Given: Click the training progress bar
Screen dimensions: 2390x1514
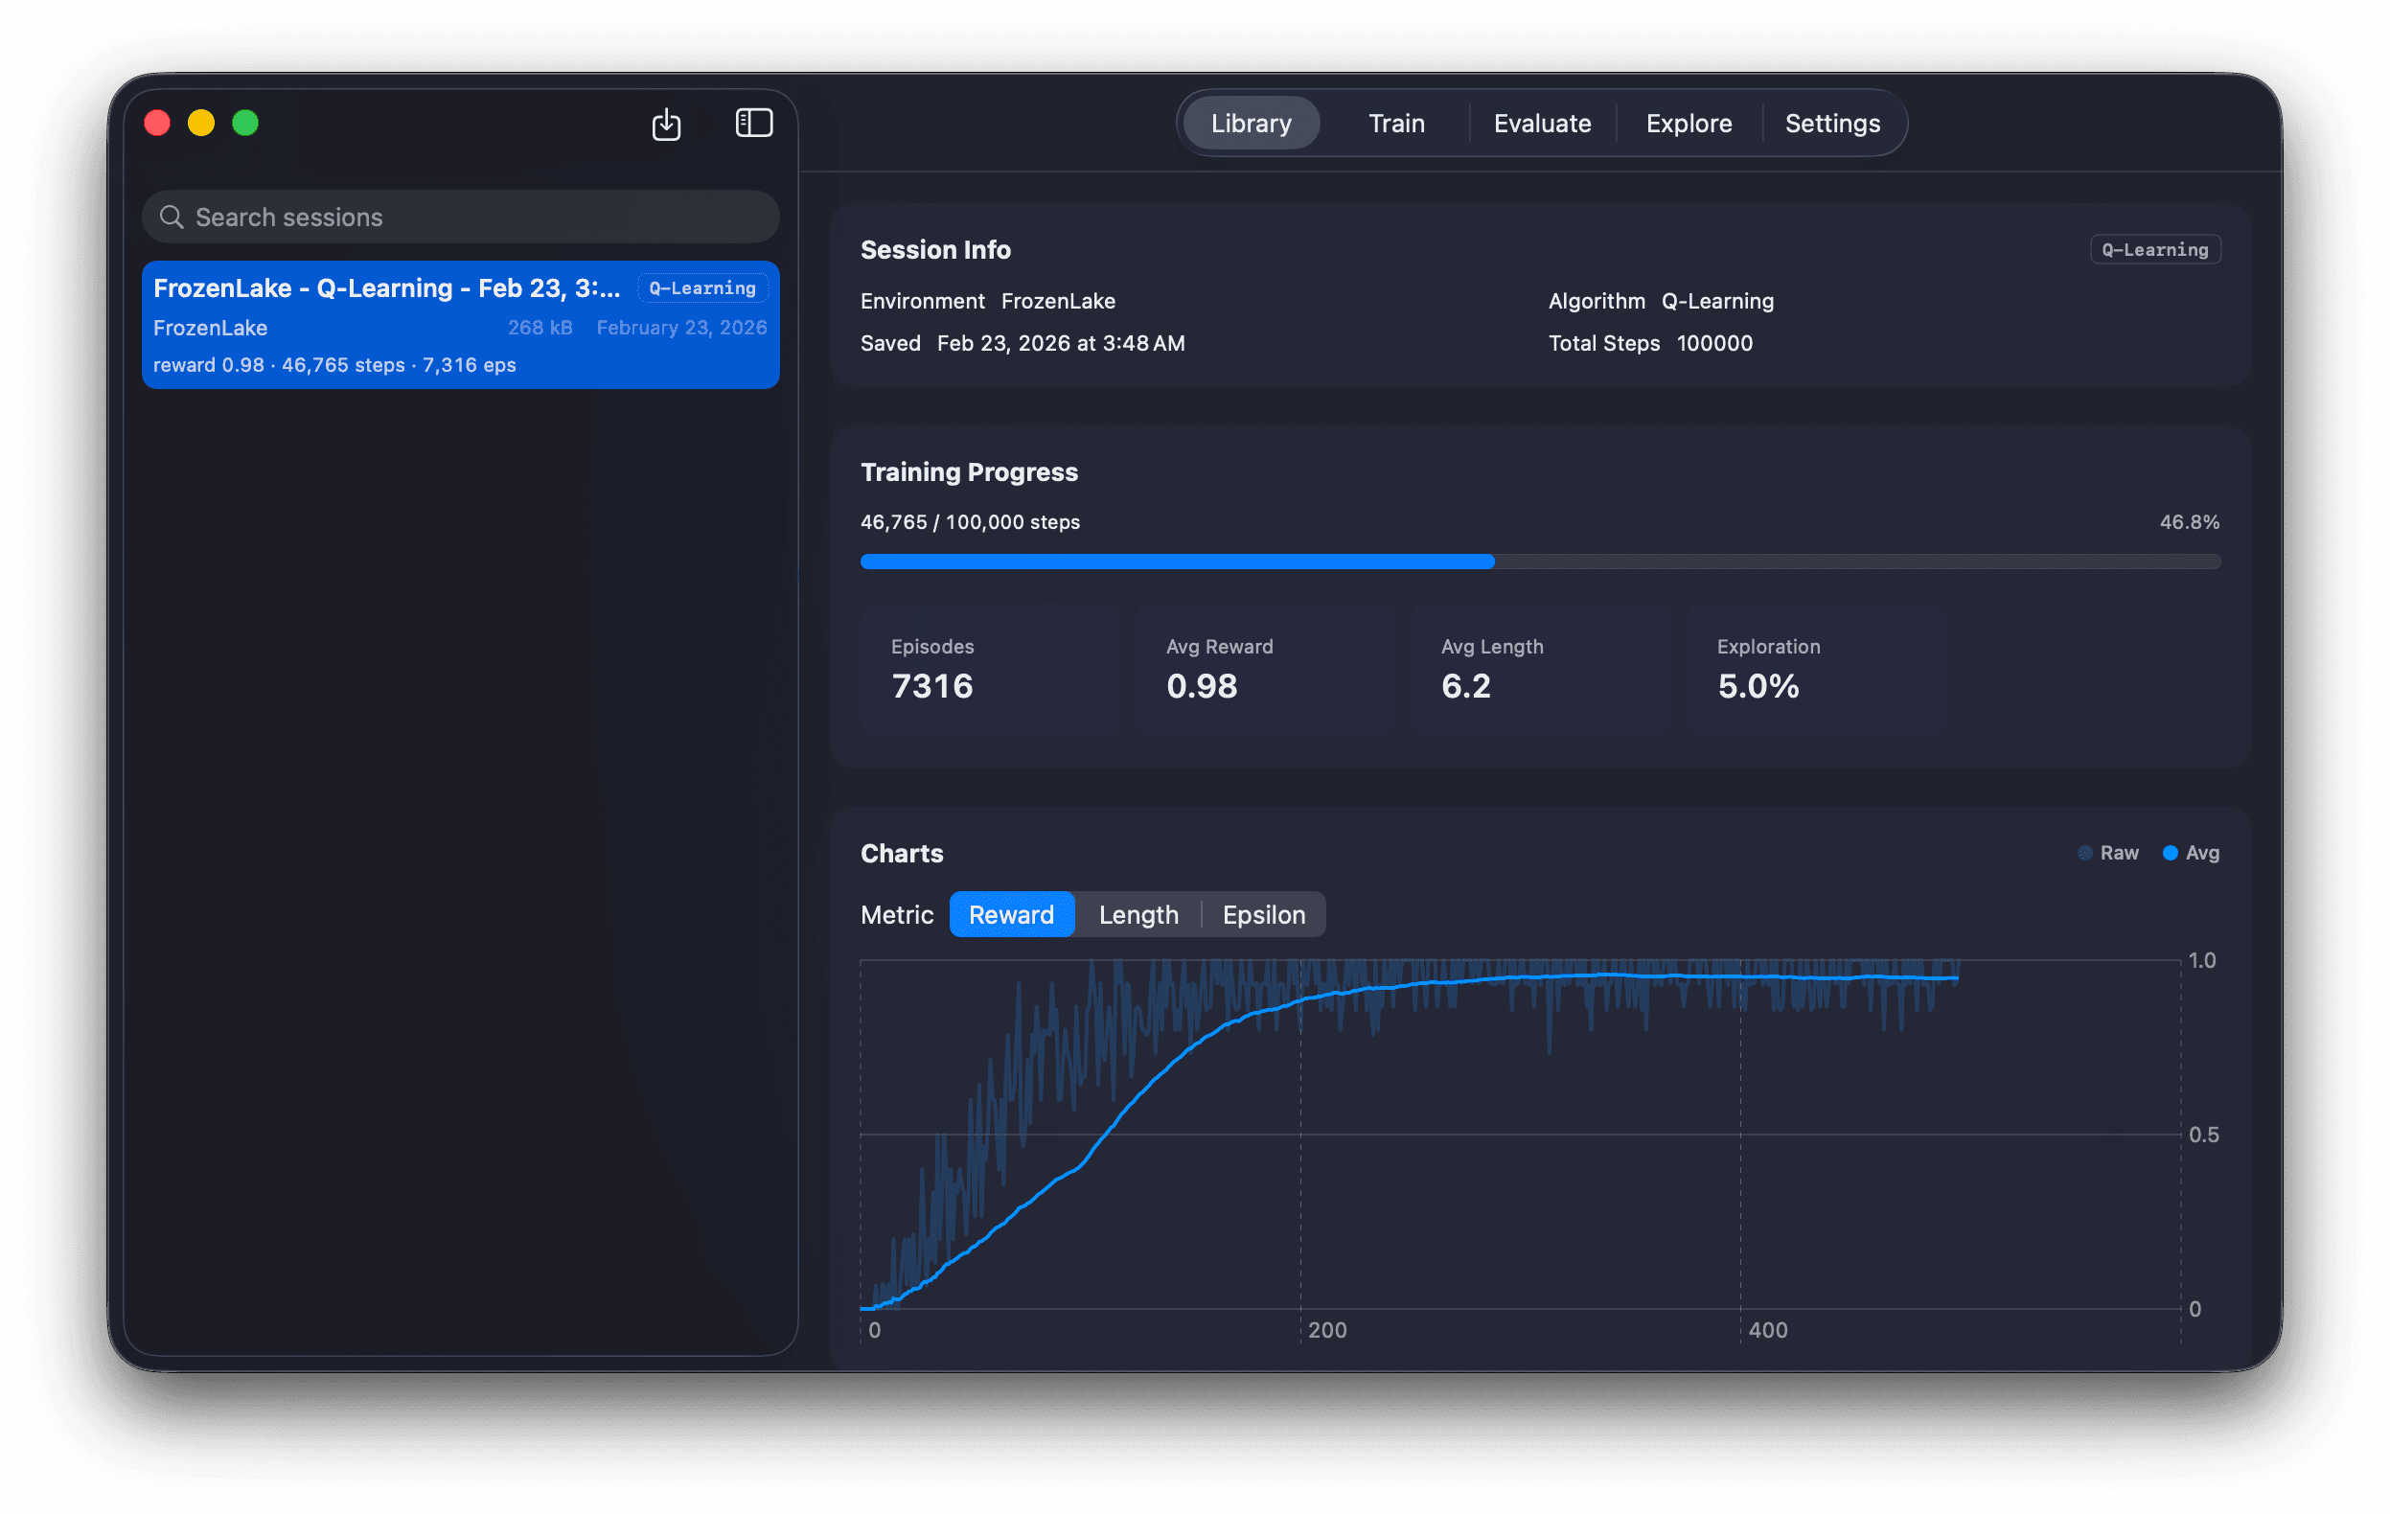Looking at the screenshot, I should coord(1539,562).
